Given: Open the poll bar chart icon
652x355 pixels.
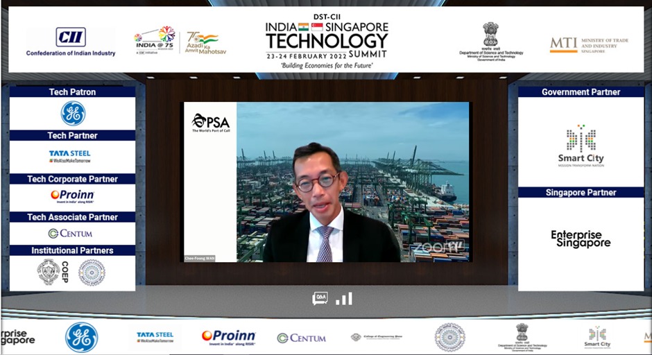Looking at the screenshot, I should [x=344, y=298].
